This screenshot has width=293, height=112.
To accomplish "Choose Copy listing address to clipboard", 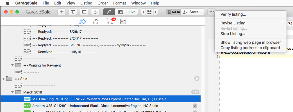I will tap(250, 48).
